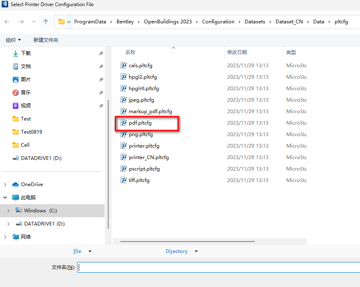360x287 pixels.
Task: Open 音乐 quick access folder
Action: coord(26,93)
